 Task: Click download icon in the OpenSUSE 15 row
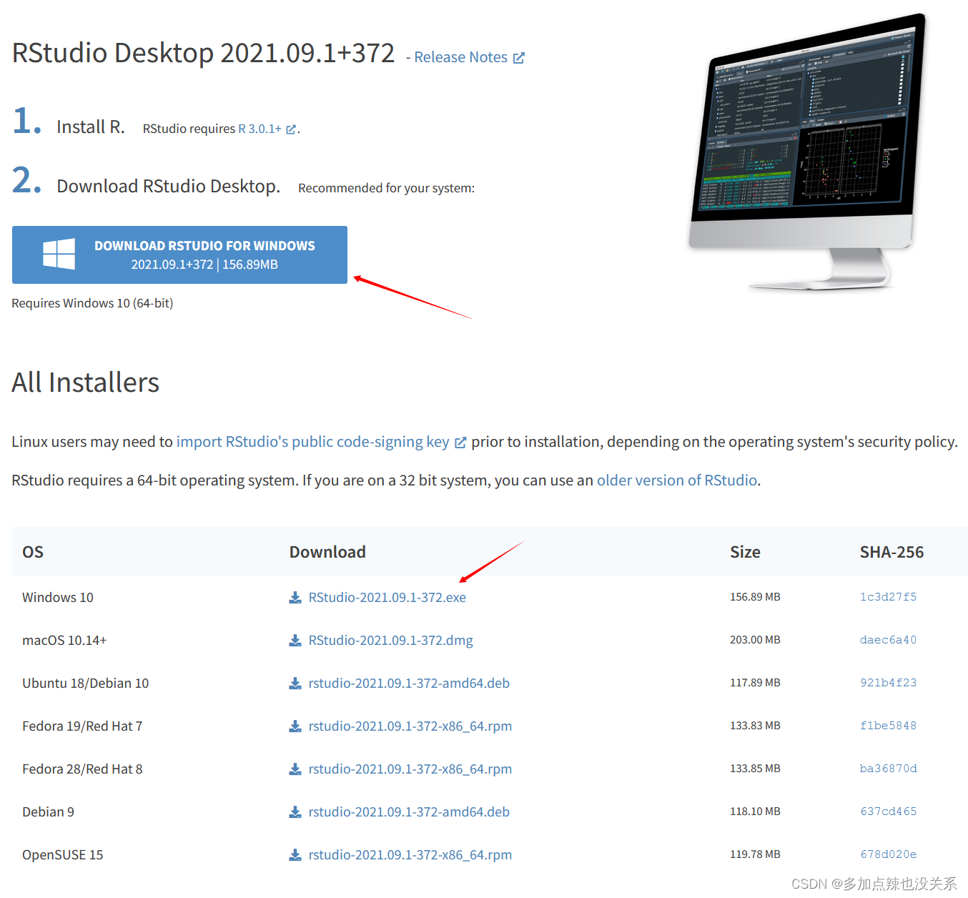(295, 855)
